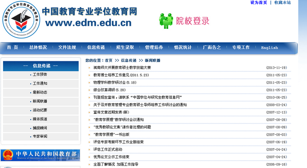Click 信息传递 in the breadcrumb path
Viewport: 307px width, 168px height.
point(129,60)
